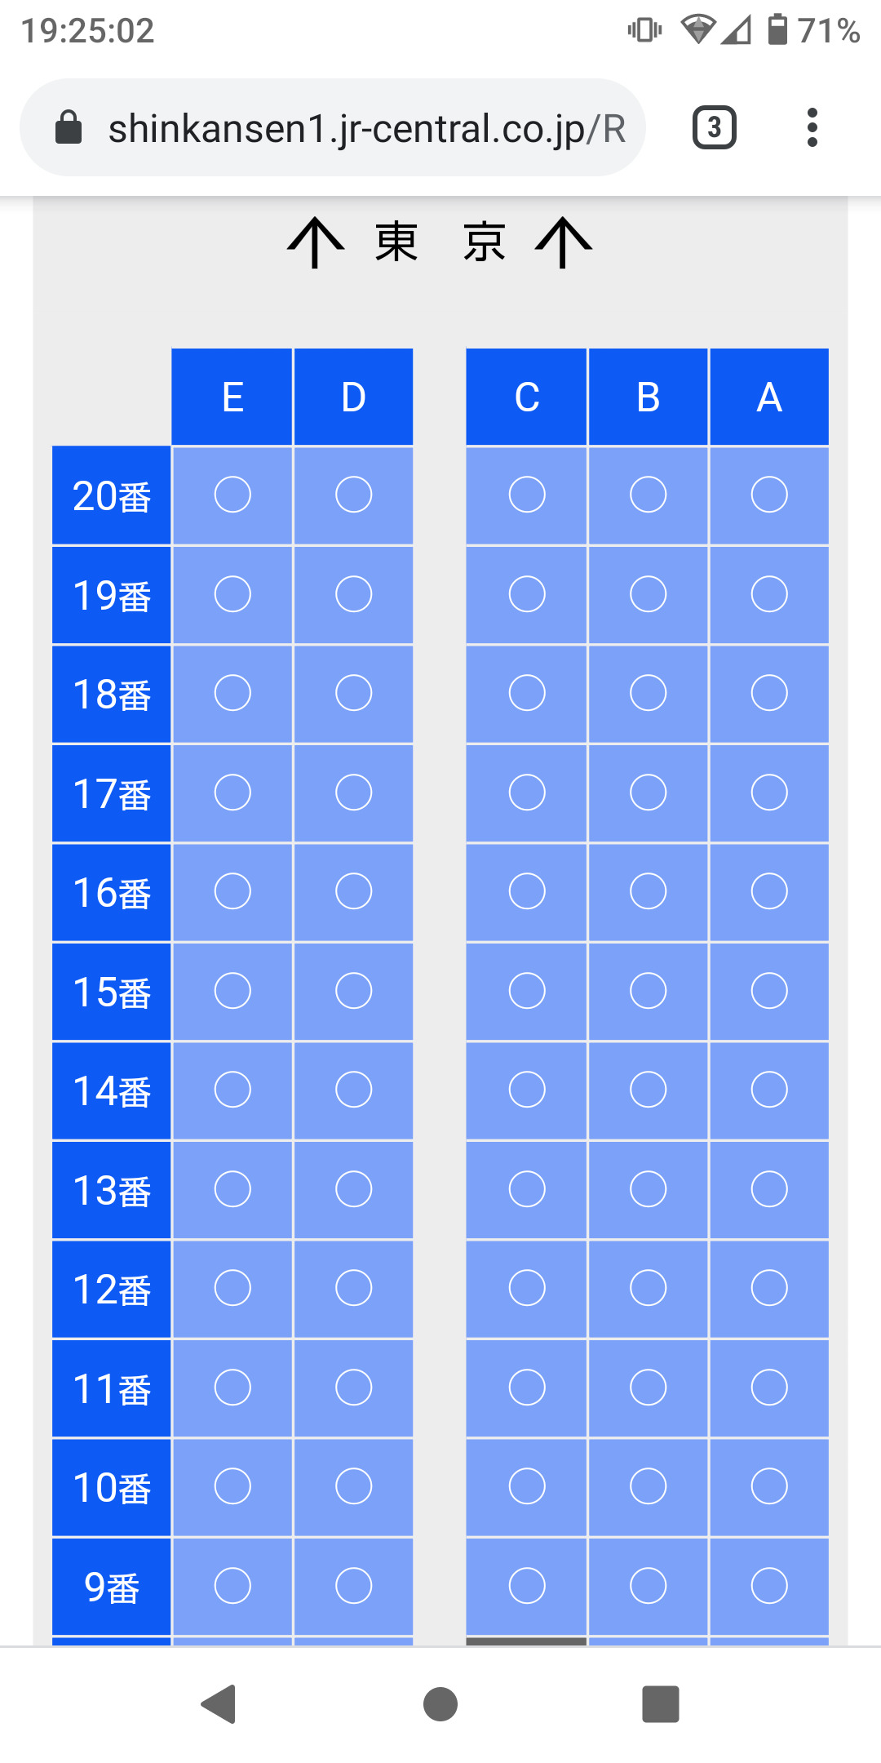Pick window seat 9A
Viewport: 881px width, 1763px height.
[x=769, y=1586]
